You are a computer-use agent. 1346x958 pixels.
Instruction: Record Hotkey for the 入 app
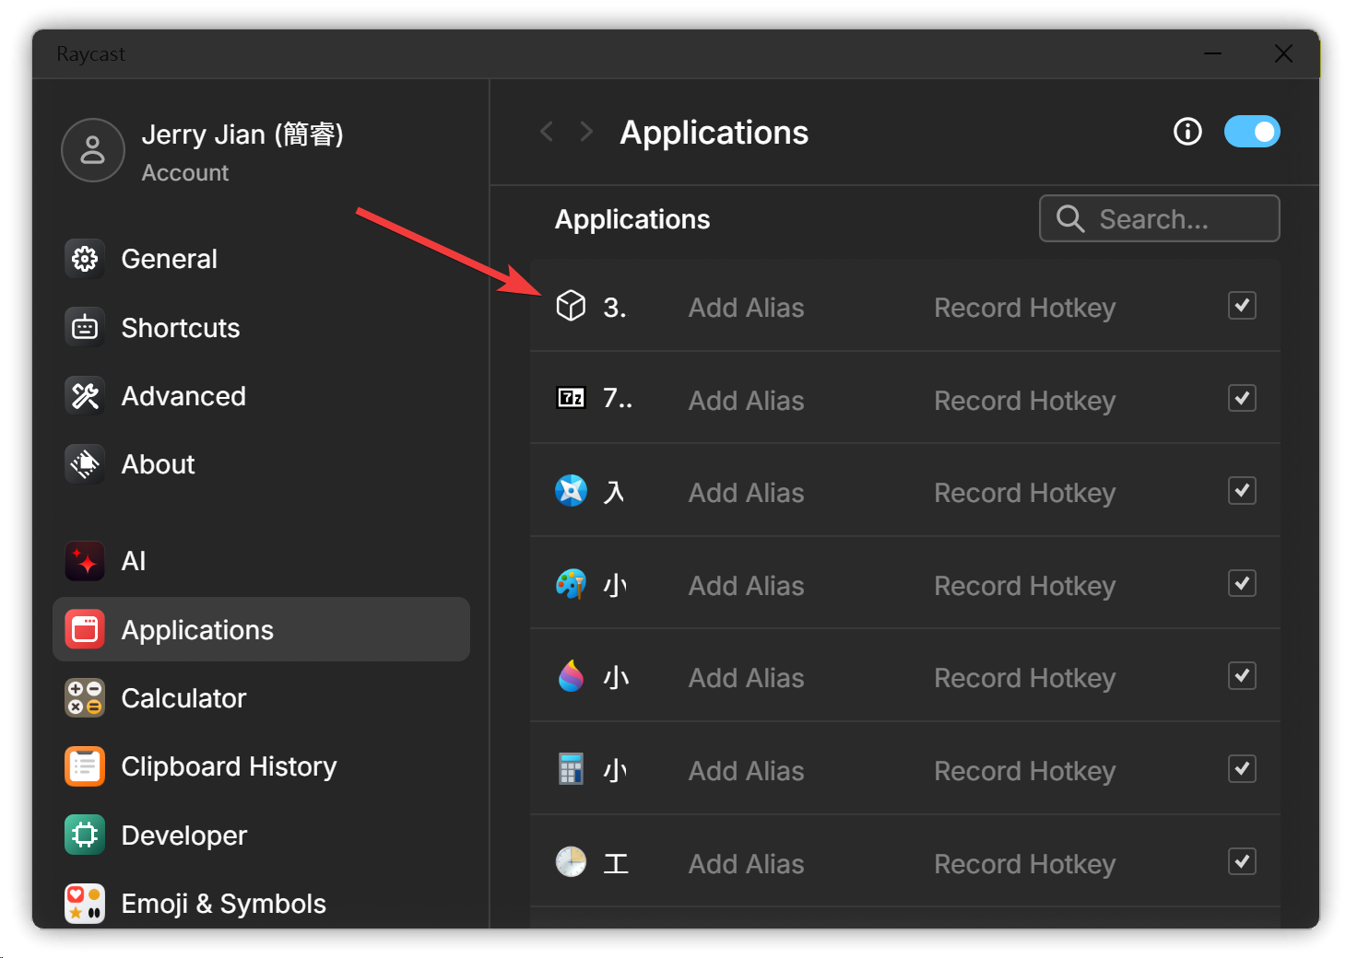point(1025,493)
